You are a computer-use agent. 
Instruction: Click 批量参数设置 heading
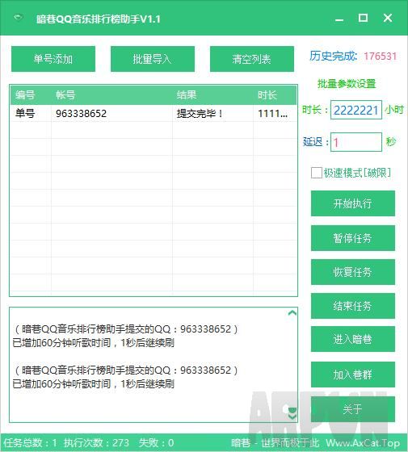coord(347,84)
